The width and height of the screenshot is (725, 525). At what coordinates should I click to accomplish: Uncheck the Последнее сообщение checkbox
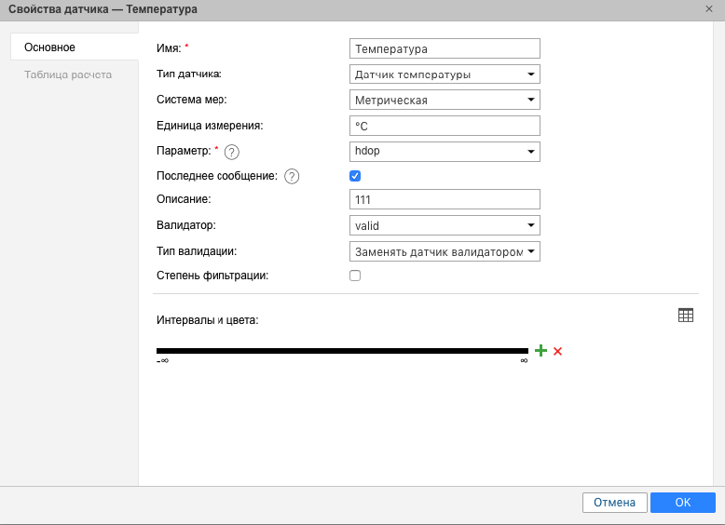[x=355, y=175]
